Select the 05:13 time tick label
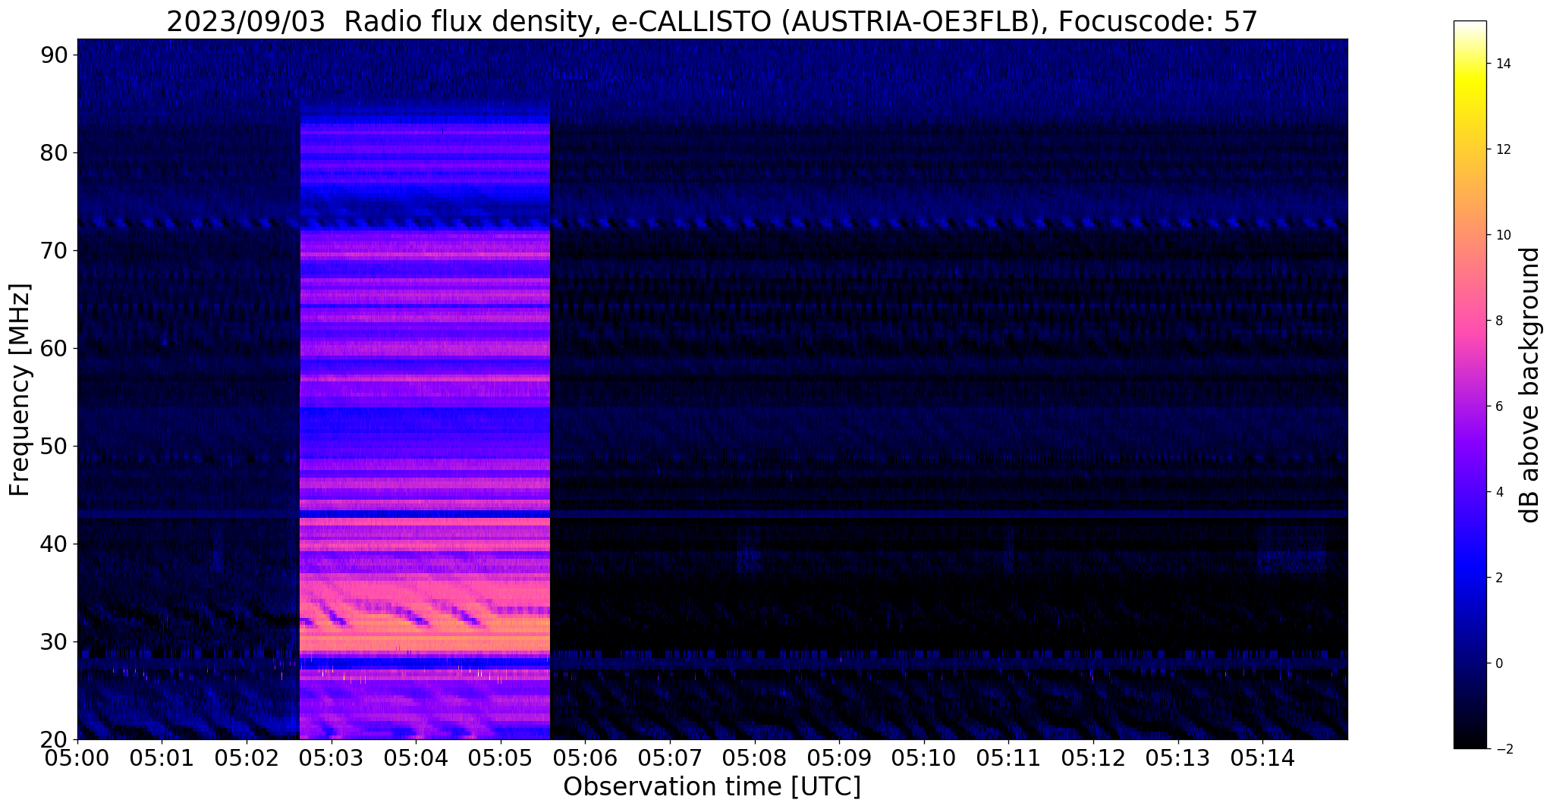The image size is (1553, 809). coord(1177,757)
